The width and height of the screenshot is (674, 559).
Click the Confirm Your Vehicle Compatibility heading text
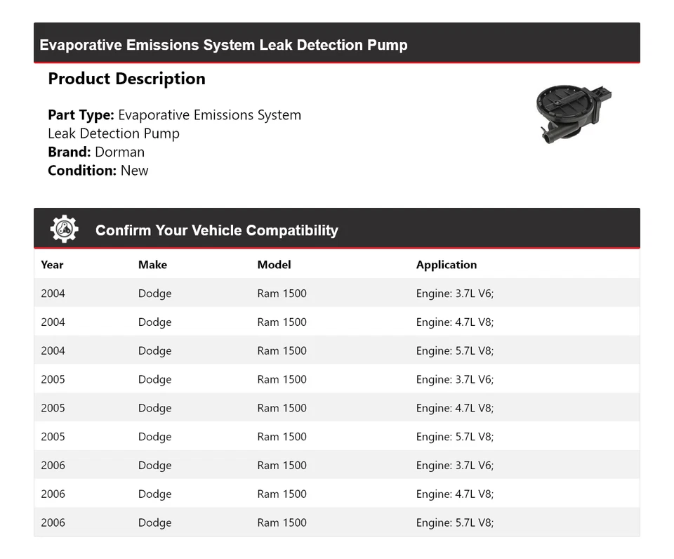click(x=216, y=230)
